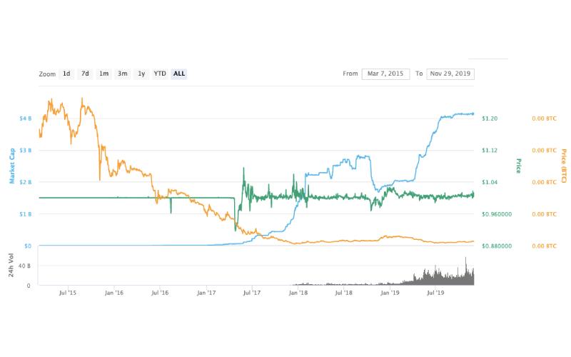
Task: Click the Zoom label text
Action: tap(47, 74)
